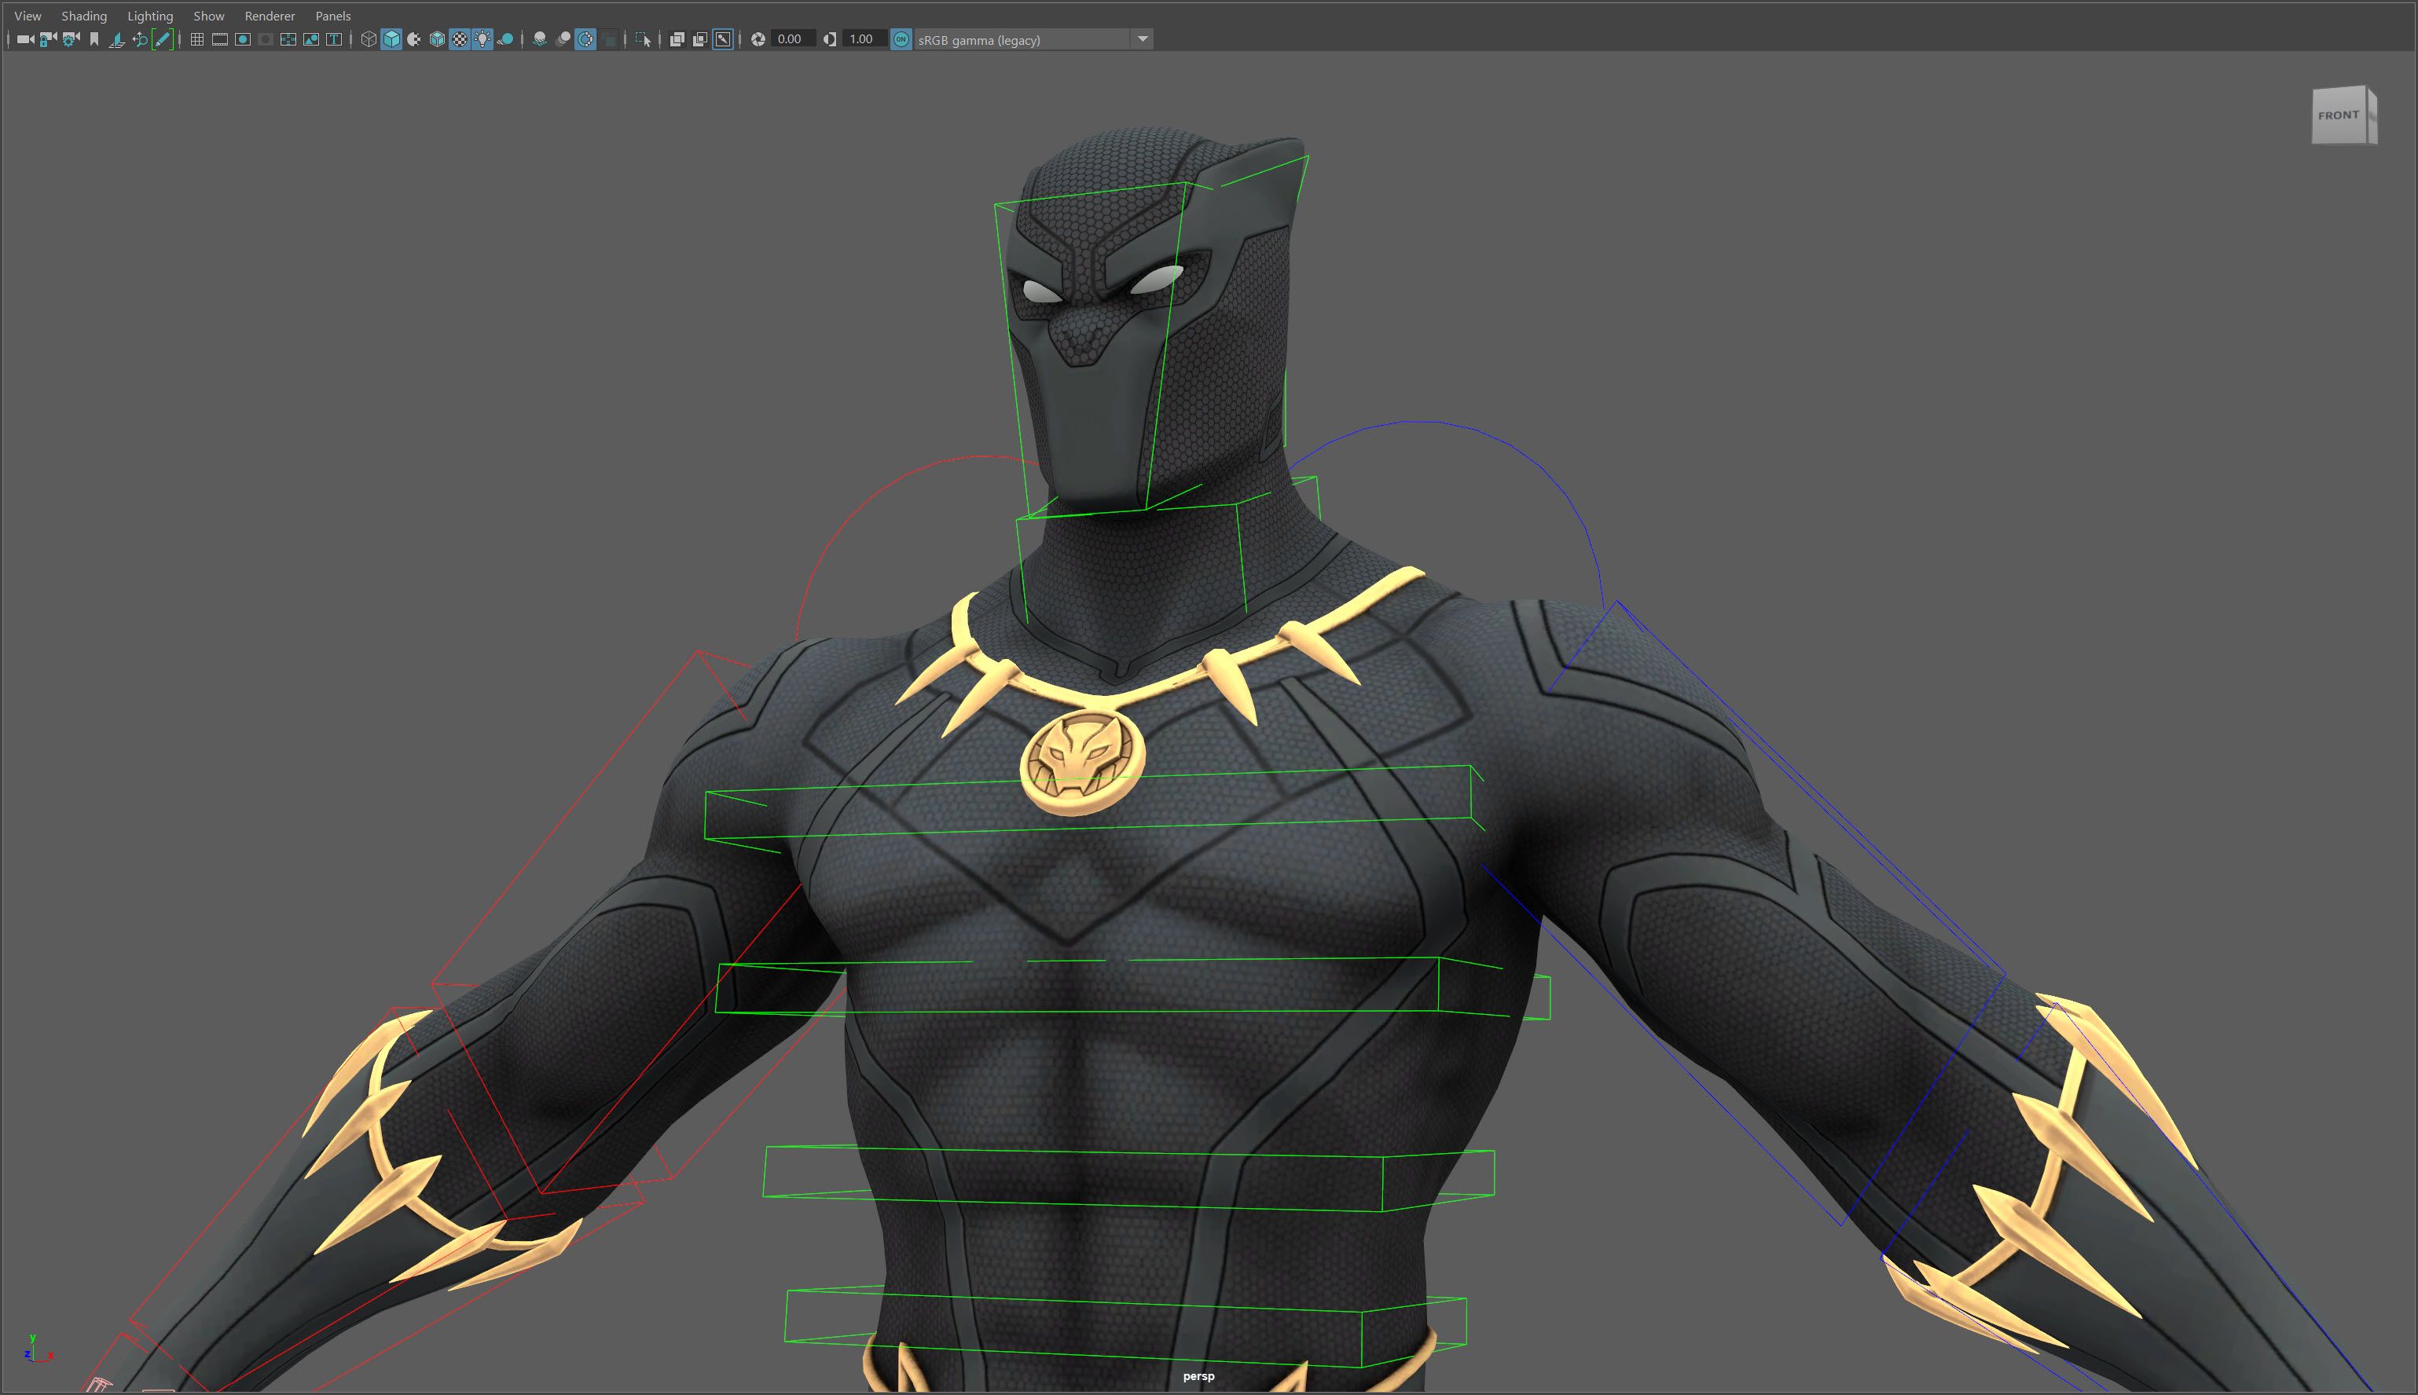The height and width of the screenshot is (1395, 2418).
Task: Toggle X-Ray display icon
Action: click(x=677, y=39)
